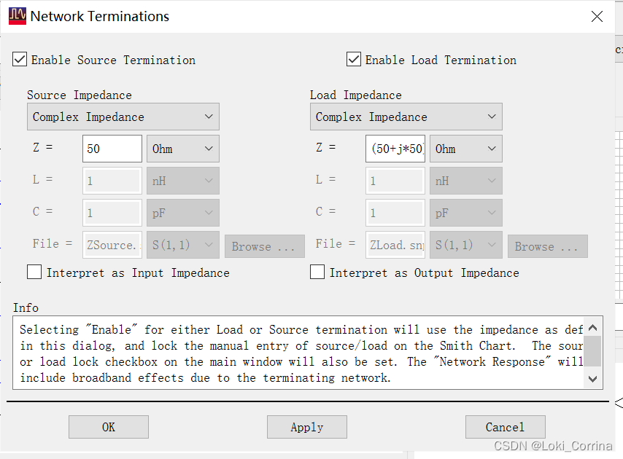Open the load Z unit Ohm dropdown
The height and width of the screenshot is (459, 623).
pyautogui.click(x=465, y=149)
